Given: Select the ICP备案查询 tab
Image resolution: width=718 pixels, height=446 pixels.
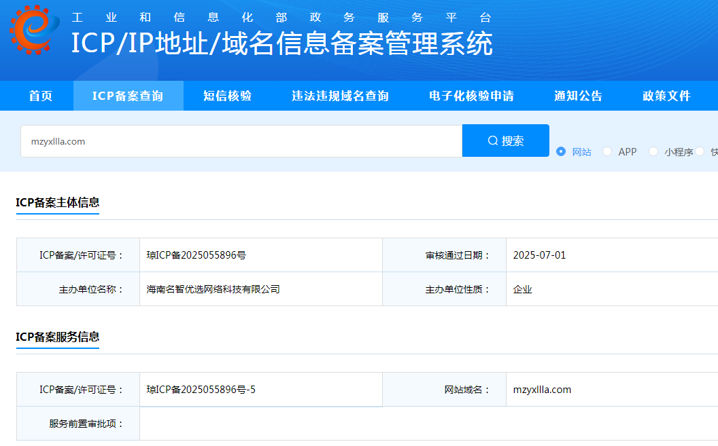Looking at the screenshot, I should click(129, 96).
